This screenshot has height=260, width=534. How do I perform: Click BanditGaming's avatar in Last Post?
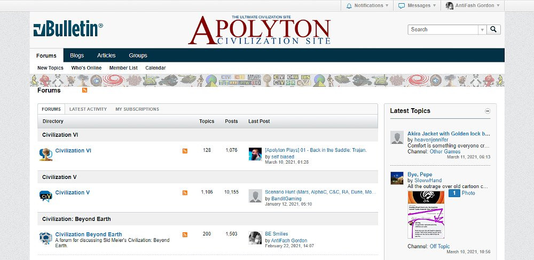pyautogui.click(x=255, y=196)
